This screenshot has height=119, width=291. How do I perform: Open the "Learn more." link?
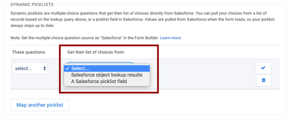[171, 38]
